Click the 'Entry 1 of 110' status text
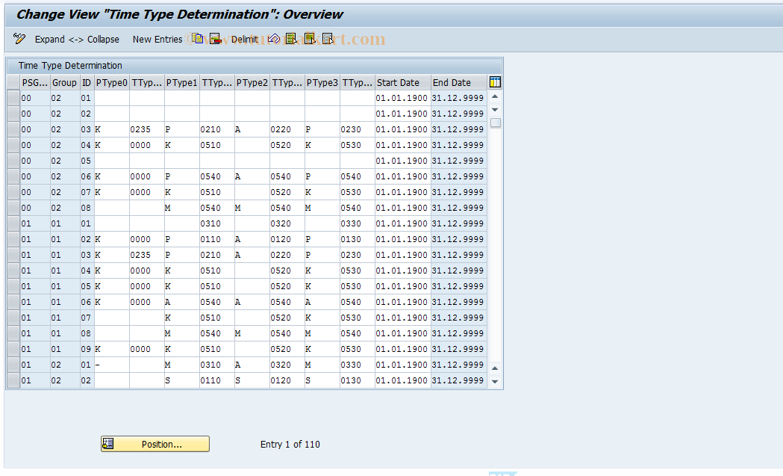Image resolution: width=783 pixels, height=476 pixels. 290,444
